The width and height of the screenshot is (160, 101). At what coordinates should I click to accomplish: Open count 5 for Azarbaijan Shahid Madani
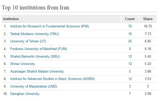tap(130, 71)
